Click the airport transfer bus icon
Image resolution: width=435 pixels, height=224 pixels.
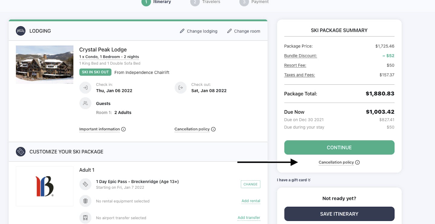pos(85,218)
